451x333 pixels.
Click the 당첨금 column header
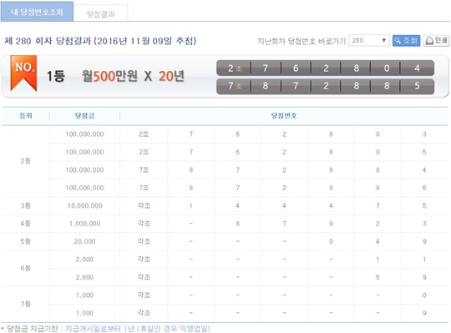(x=84, y=116)
